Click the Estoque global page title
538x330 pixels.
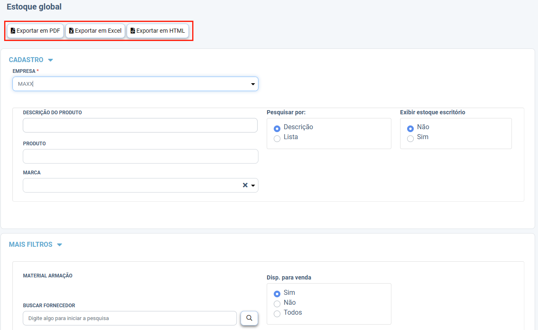pyautogui.click(x=34, y=7)
